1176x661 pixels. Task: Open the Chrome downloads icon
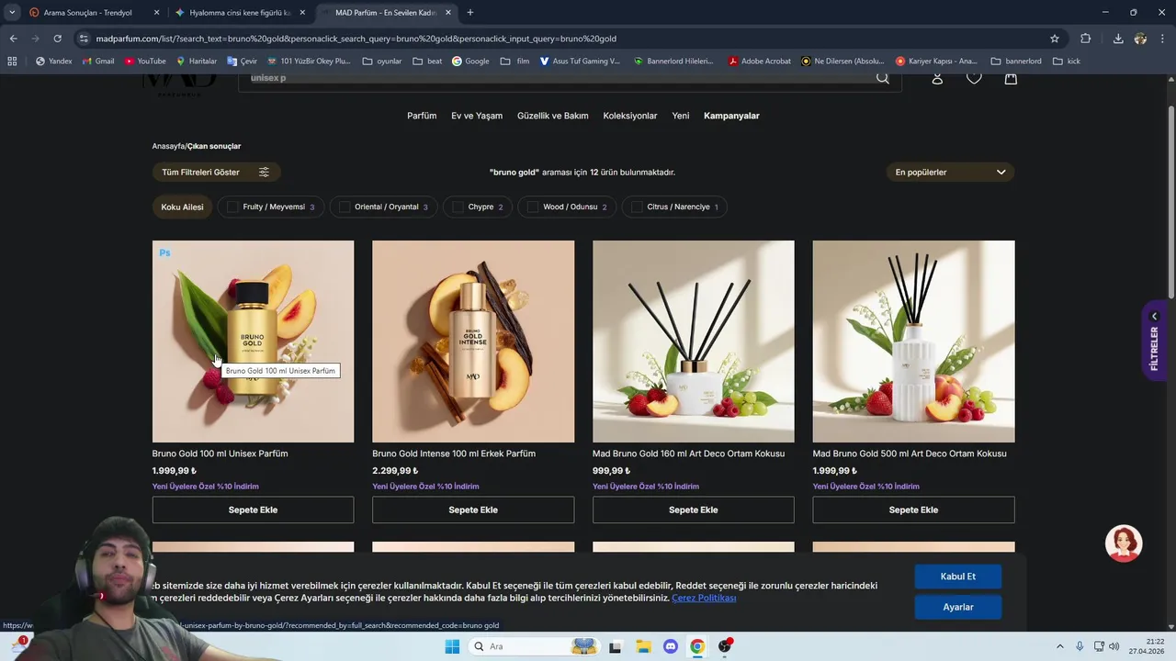(1118, 39)
